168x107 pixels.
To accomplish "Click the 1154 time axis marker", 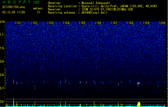I will coord(66,23).
